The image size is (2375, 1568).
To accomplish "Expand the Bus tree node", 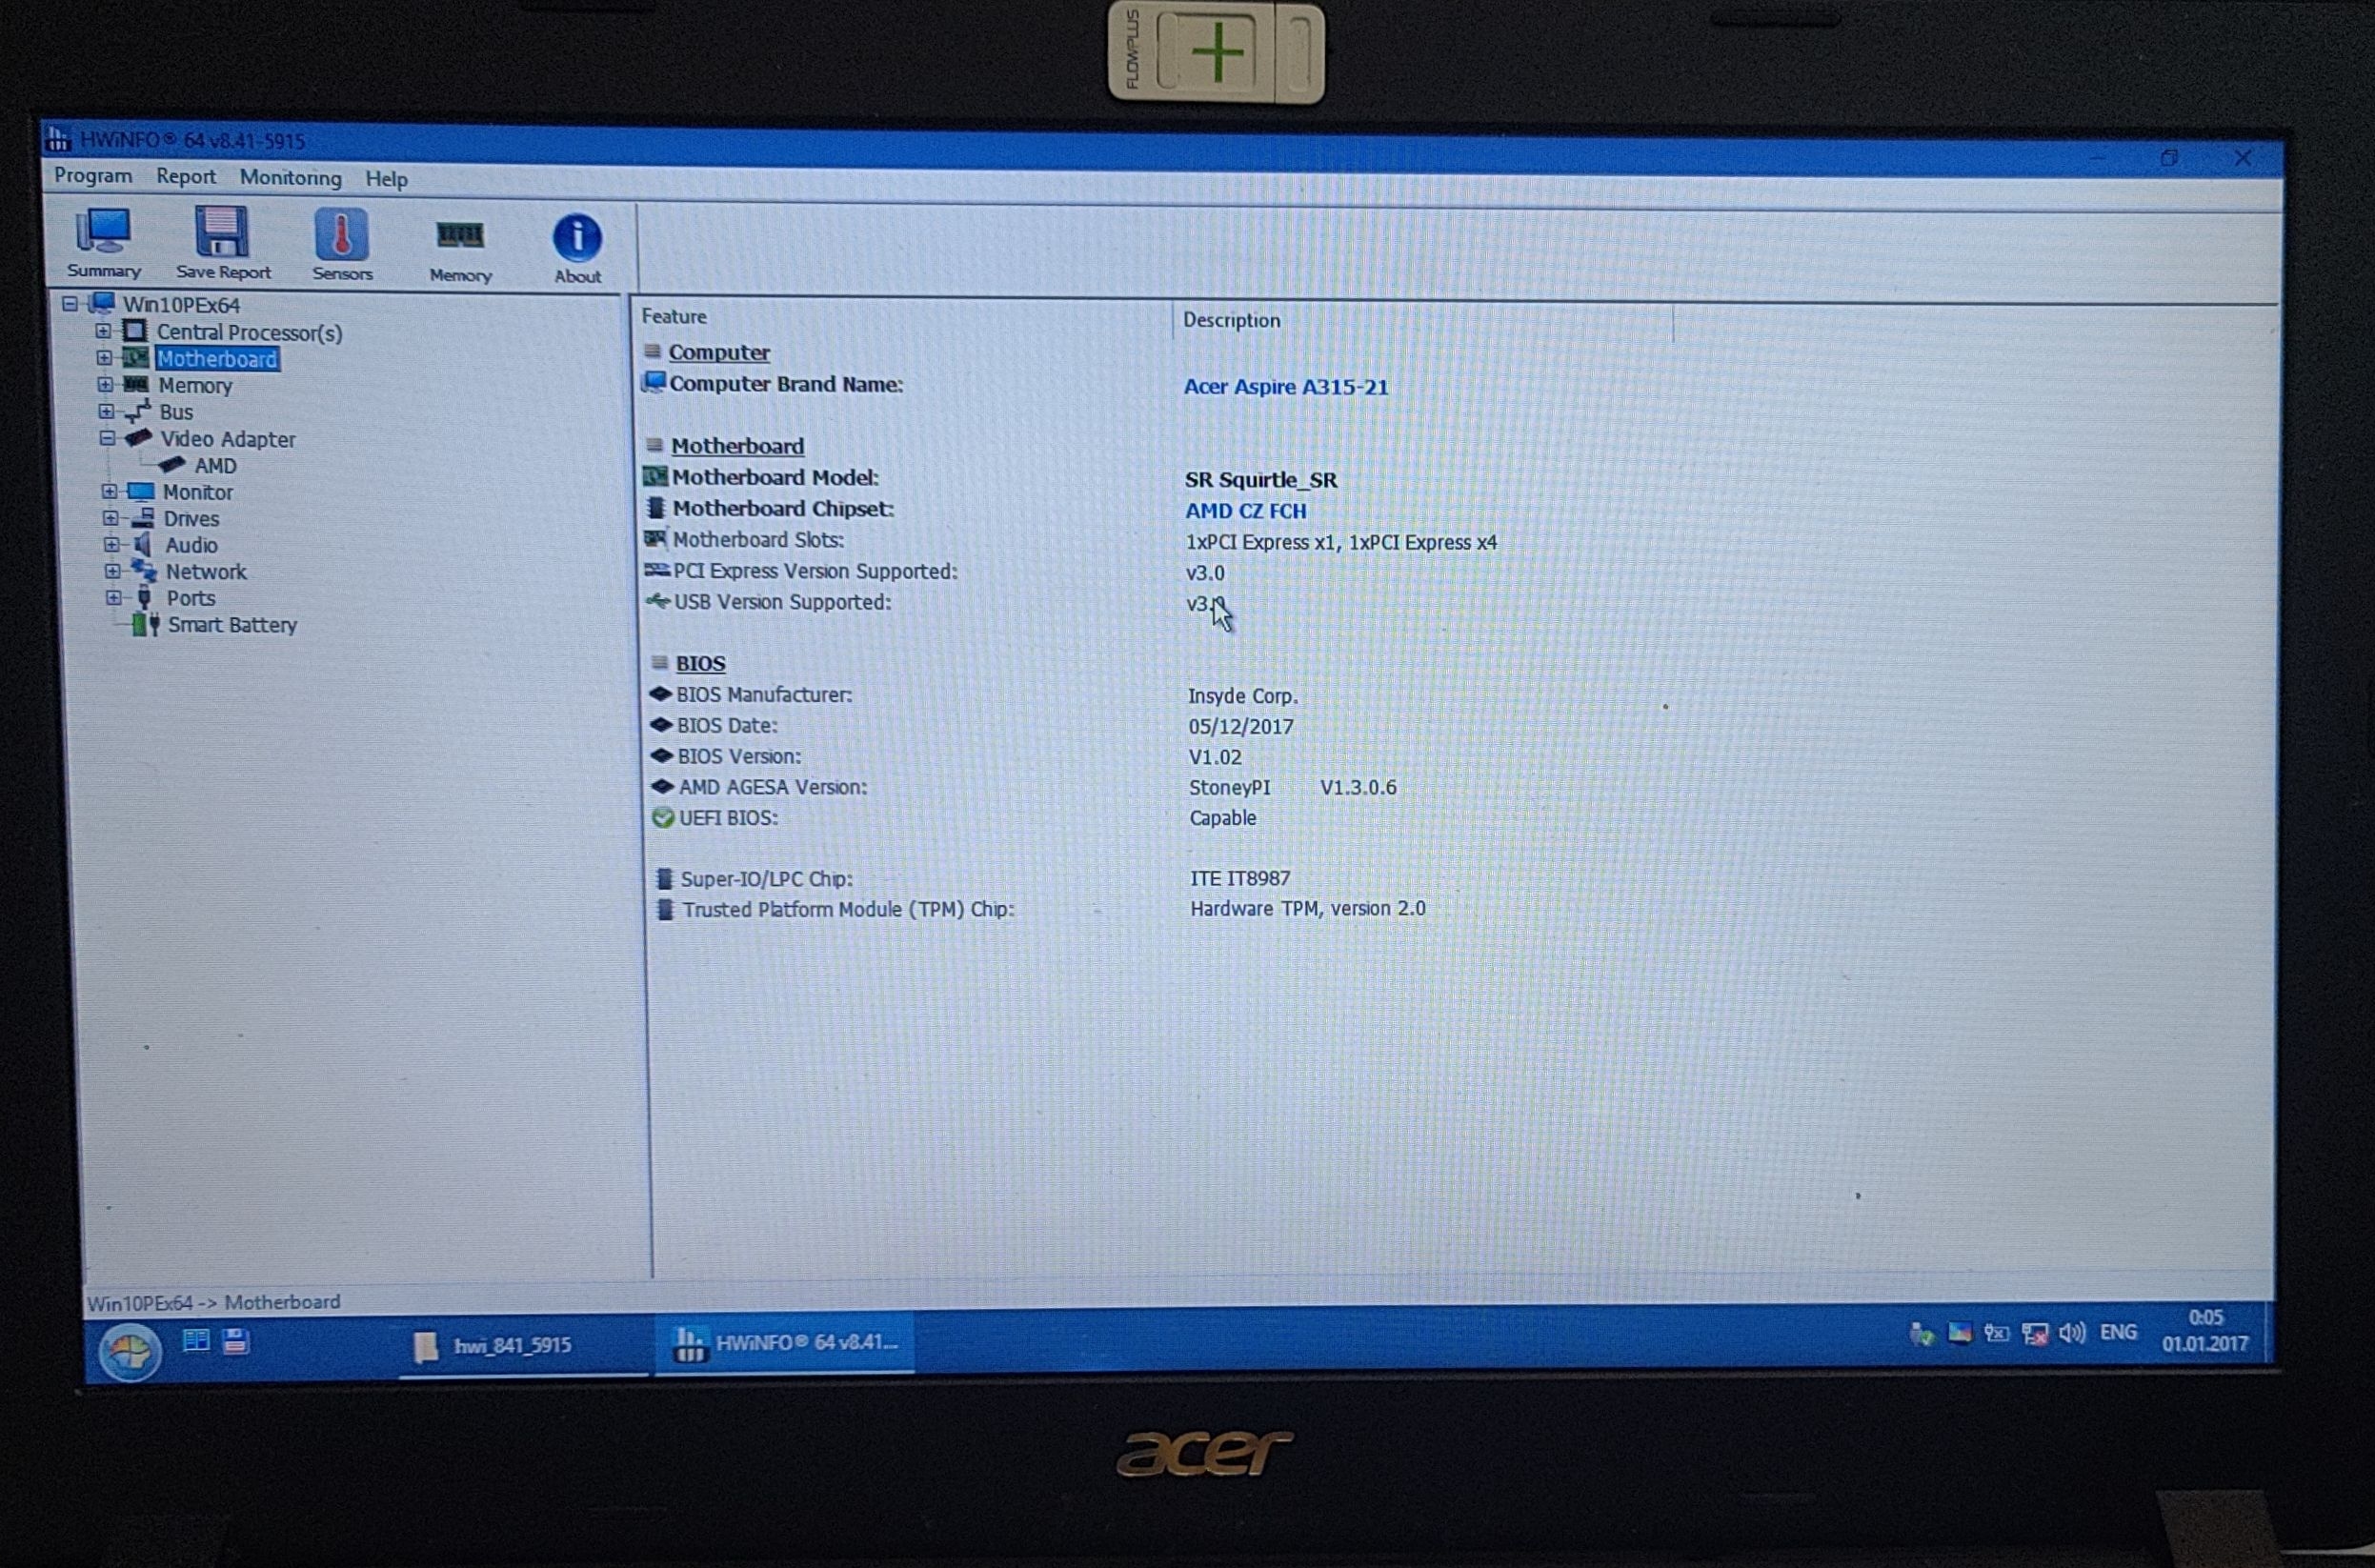I will (106, 411).
